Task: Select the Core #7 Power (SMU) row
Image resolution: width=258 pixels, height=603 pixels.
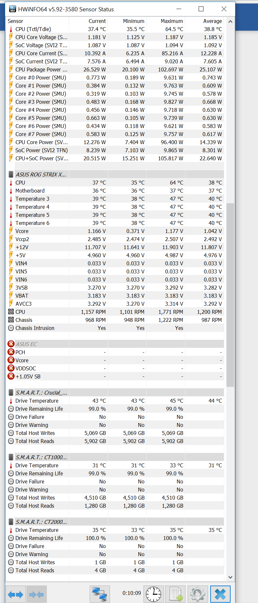Action: pyautogui.click(x=115, y=134)
